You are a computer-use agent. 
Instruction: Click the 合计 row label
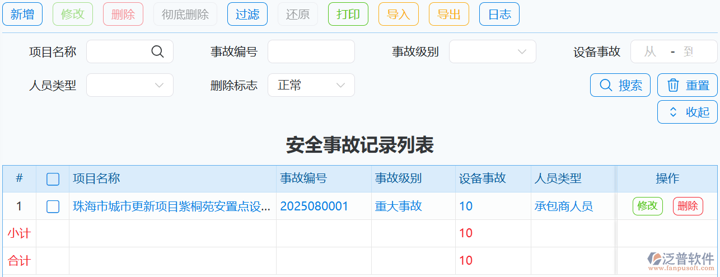click(x=19, y=261)
